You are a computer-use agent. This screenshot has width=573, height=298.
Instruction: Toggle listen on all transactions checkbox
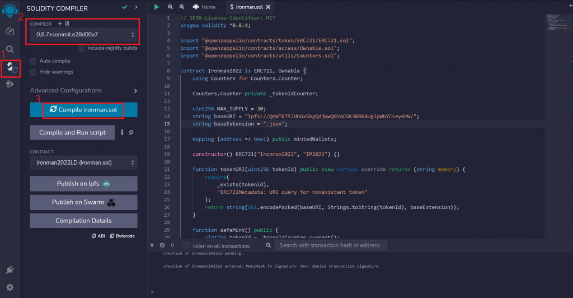[187, 245]
